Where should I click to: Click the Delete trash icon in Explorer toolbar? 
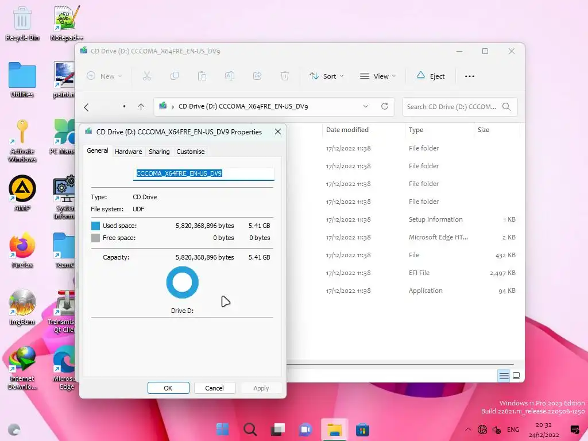point(285,76)
